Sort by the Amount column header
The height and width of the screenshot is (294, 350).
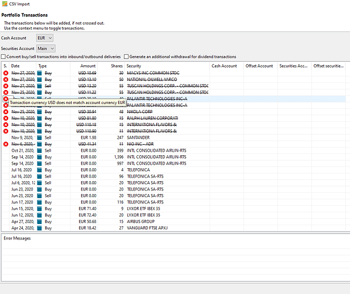pyautogui.click(x=84, y=66)
